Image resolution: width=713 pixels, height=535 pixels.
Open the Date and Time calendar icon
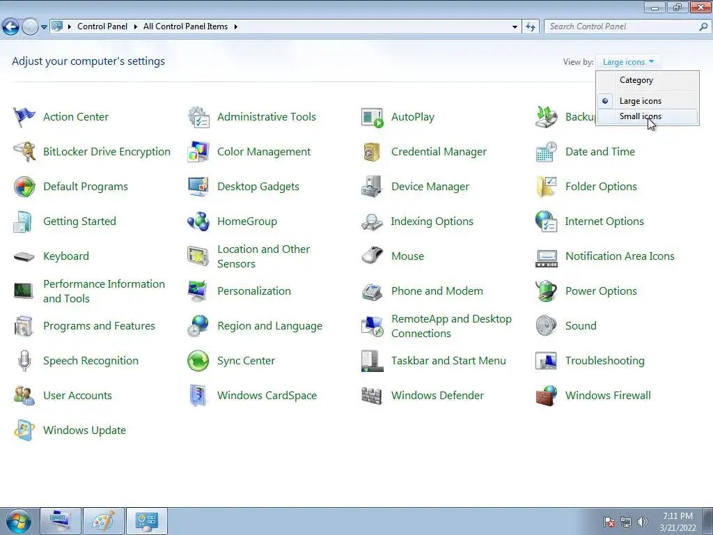547,152
